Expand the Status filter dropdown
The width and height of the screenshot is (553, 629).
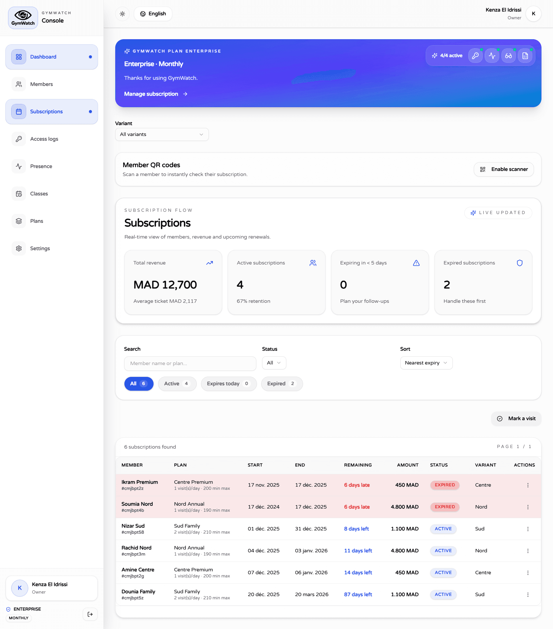pos(274,363)
